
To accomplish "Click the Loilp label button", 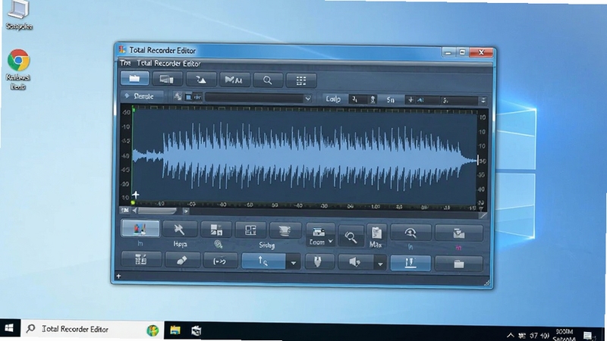I will [333, 99].
